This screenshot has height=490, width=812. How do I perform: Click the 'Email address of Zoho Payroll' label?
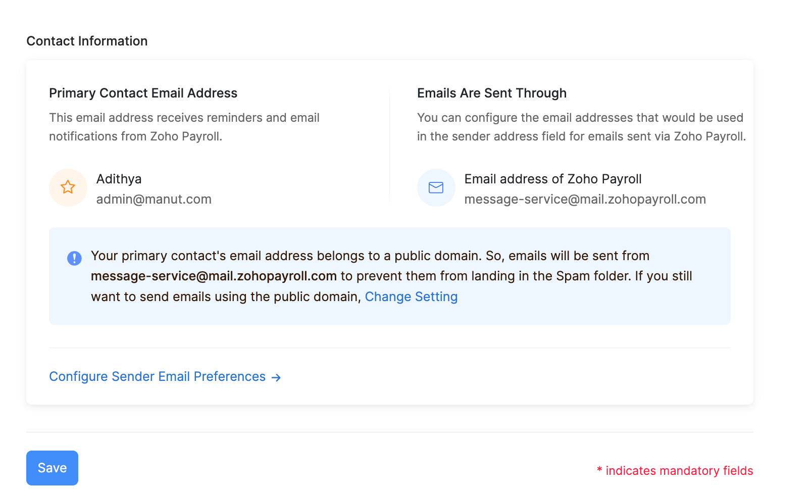point(552,179)
